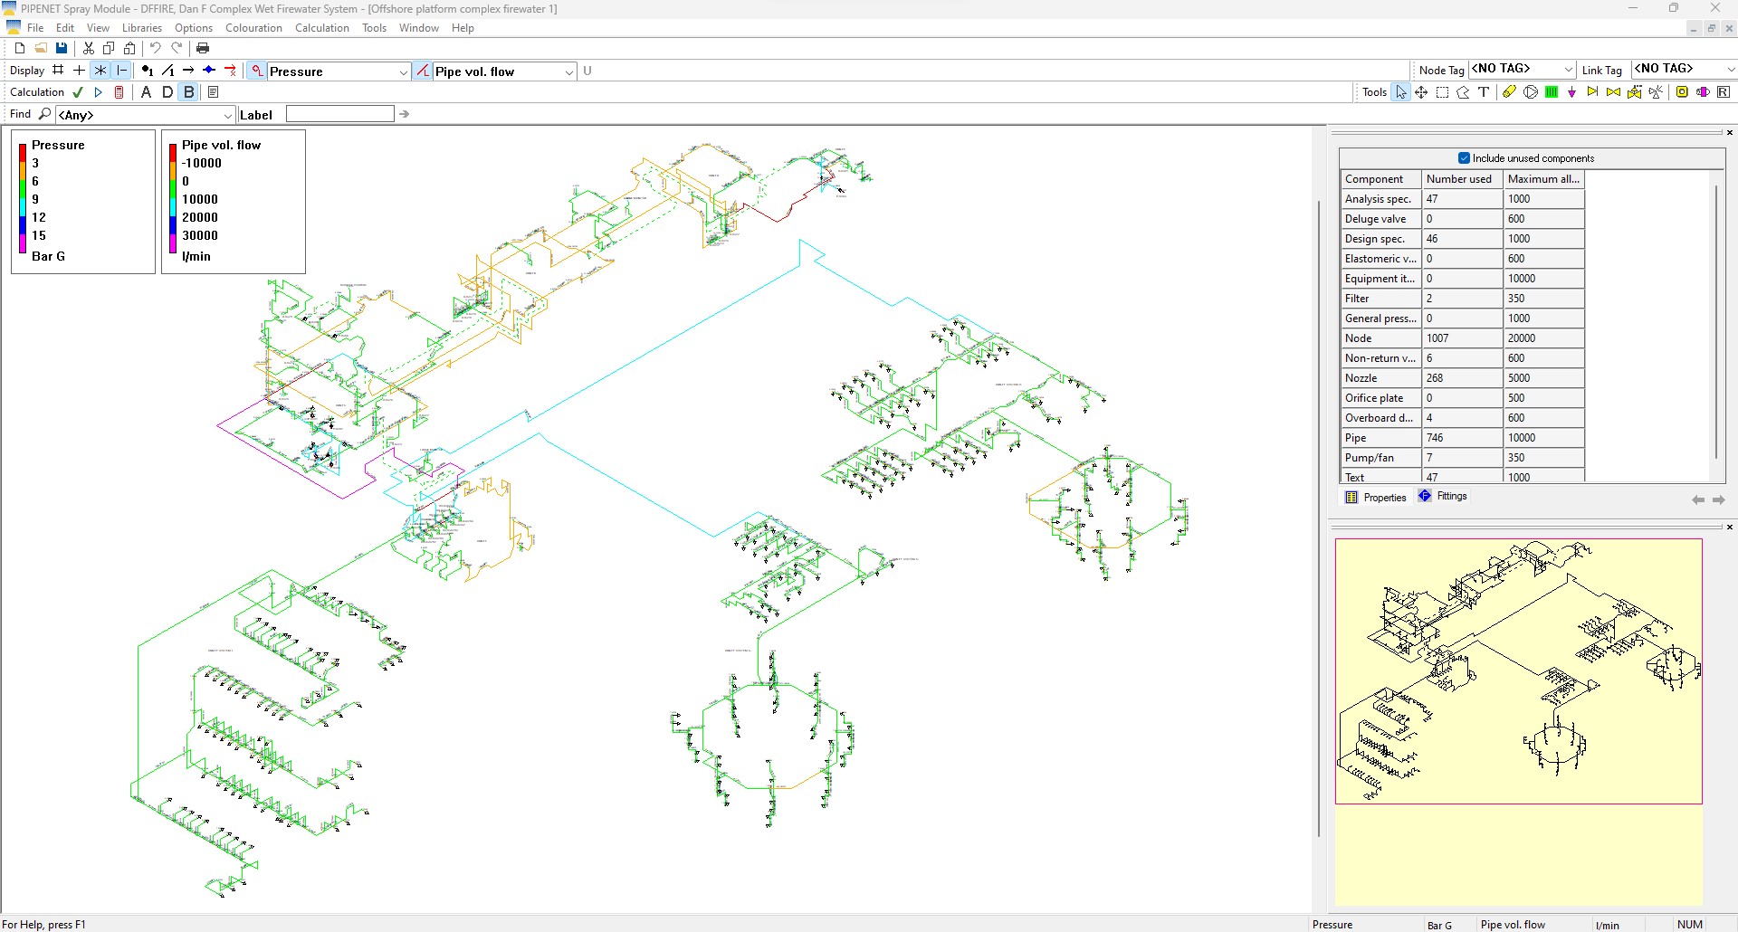The height and width of the screenshot is (932, 1738).
Task: Toggle calculation option A button
Action: (x=147, y=92)
